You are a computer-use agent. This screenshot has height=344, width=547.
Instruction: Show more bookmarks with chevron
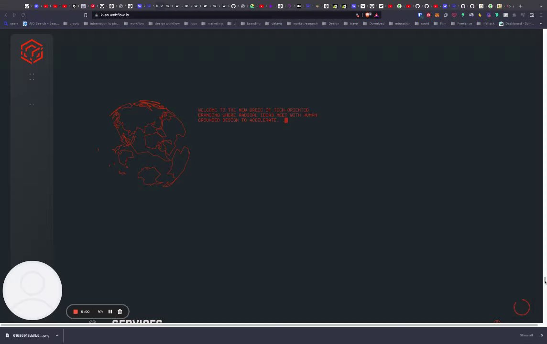541,24
